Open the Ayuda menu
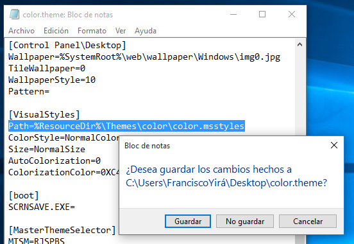The width and height of the screenshot is (354, 244). pos(146,31)
